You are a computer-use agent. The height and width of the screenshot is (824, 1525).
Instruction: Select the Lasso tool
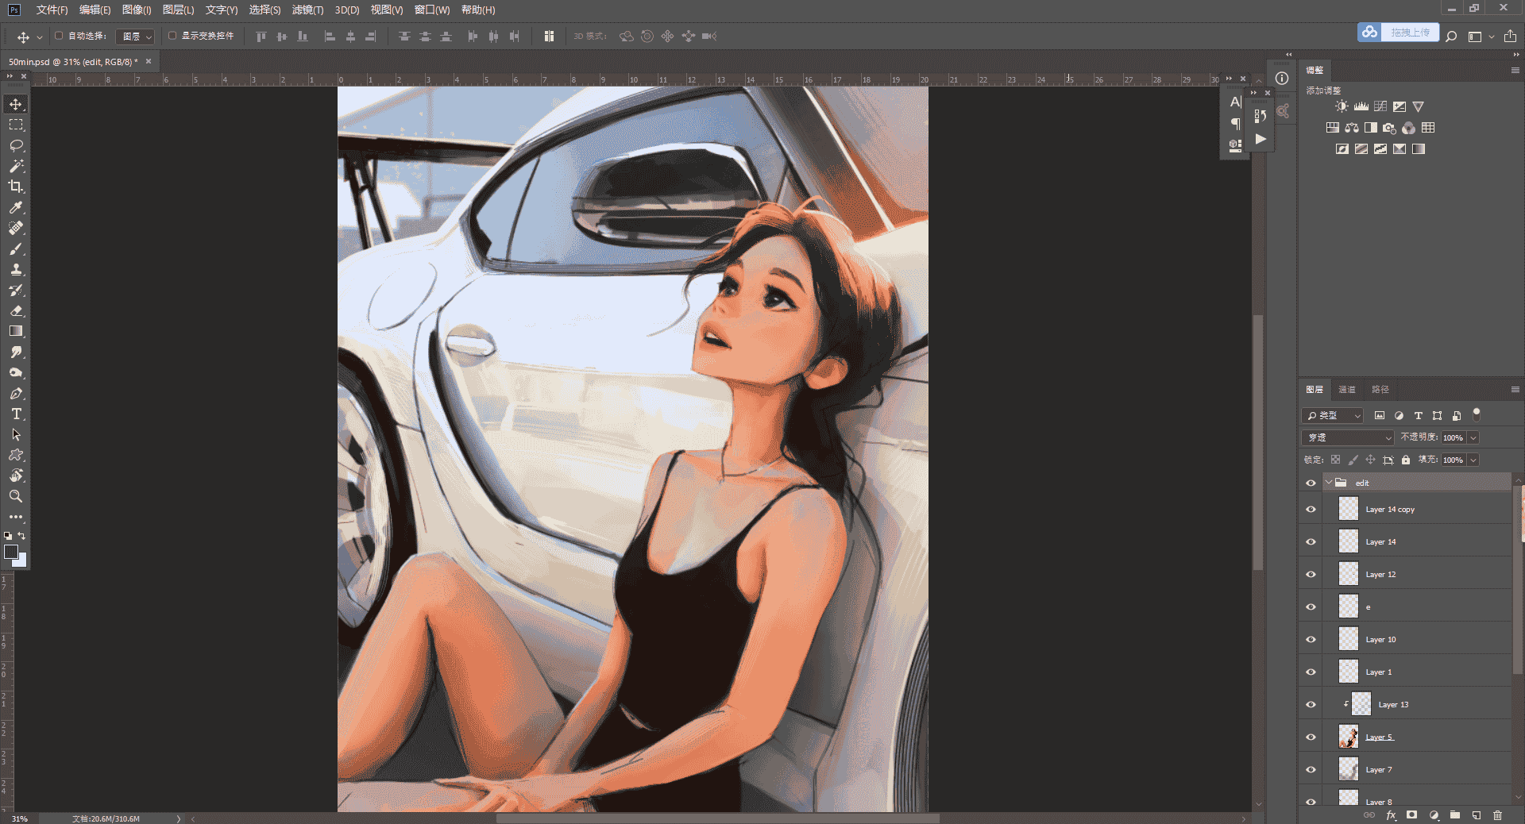tap(16, 145)
